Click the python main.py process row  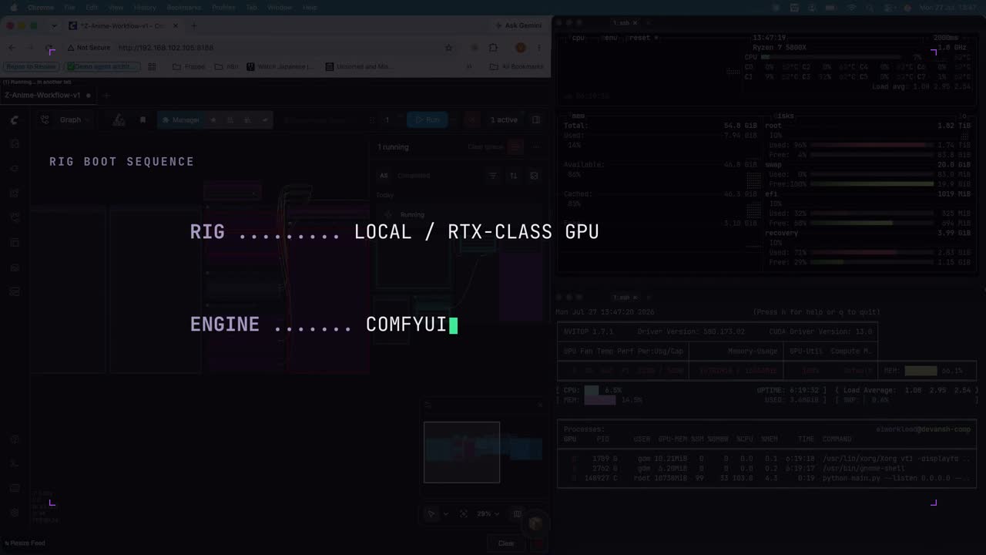point(767,479)
